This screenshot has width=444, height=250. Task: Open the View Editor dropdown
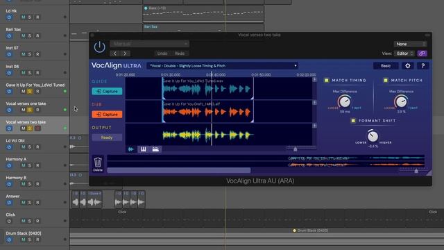(x=404, y=53)
